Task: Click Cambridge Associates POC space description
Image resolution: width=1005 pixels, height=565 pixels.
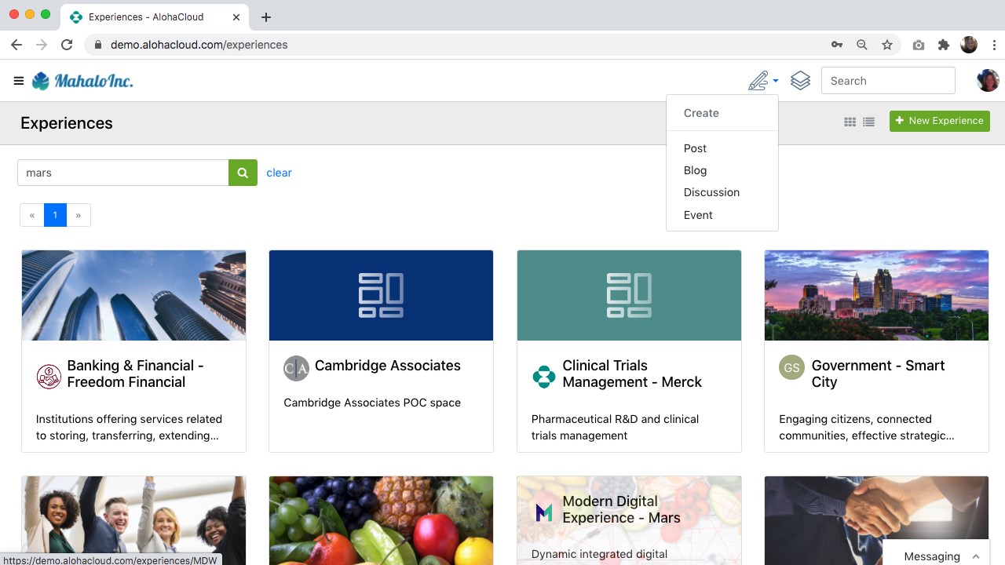Action: pyautogui.click(x=372, y=403)
